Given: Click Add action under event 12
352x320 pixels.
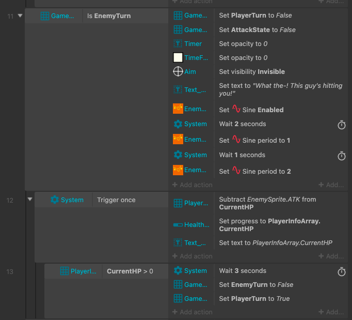Looking at the screenshot, I should click(193, 256).
